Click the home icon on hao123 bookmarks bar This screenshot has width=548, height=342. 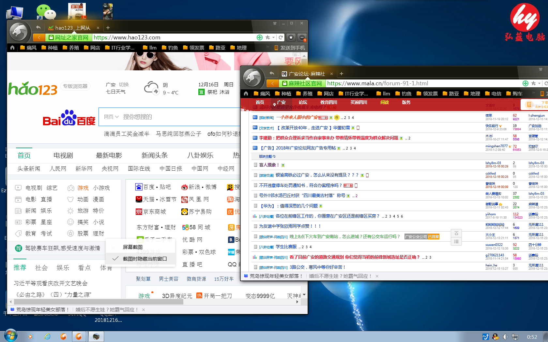12,48
